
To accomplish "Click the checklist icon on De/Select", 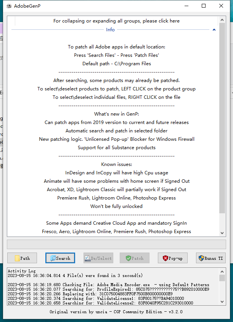I will pos(88,258).
